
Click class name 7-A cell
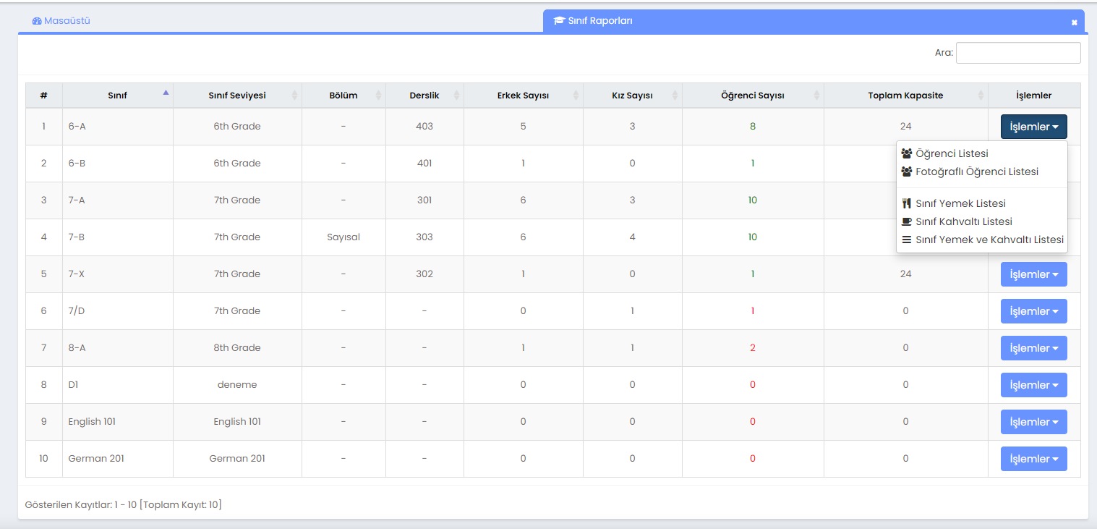click(x=118, y=200)
